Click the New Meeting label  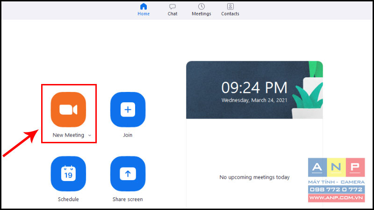point(68,135)
